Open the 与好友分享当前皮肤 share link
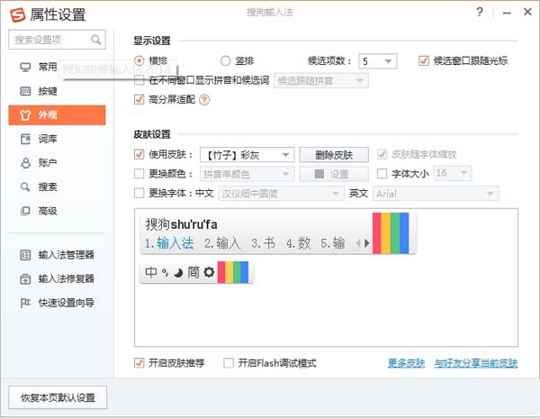Viewport: 540px width, 419px height. point(475,363)
